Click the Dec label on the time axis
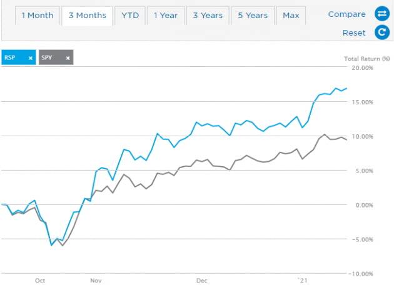This screenshot has width=394, height=285. (x=201, y=281)
